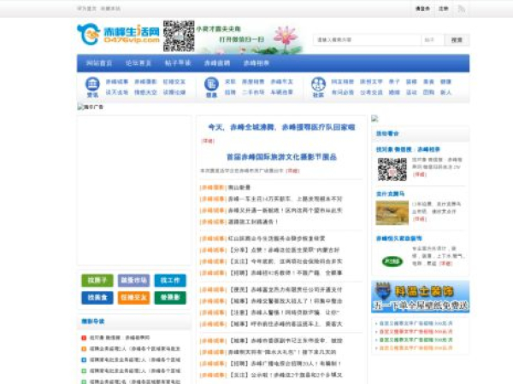Open the 情感天空 link under 资讯
This screenshot has width=513, height=384.
145,92
